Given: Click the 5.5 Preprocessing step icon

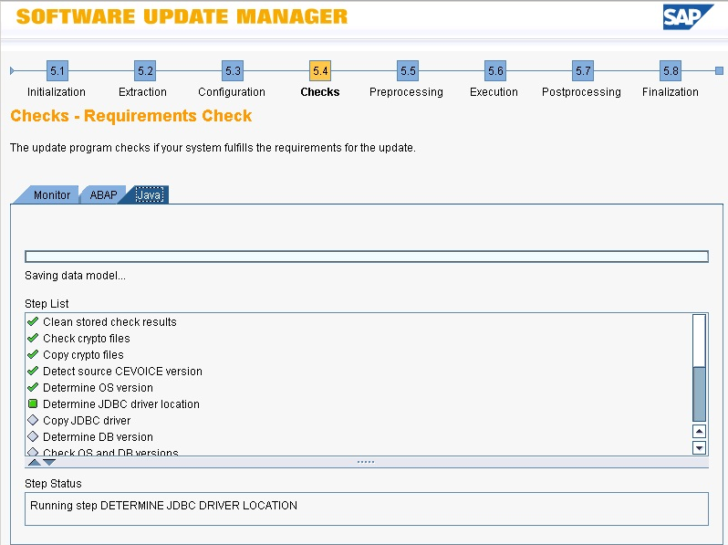Looking at the screenshot, I should click(408, 71).
